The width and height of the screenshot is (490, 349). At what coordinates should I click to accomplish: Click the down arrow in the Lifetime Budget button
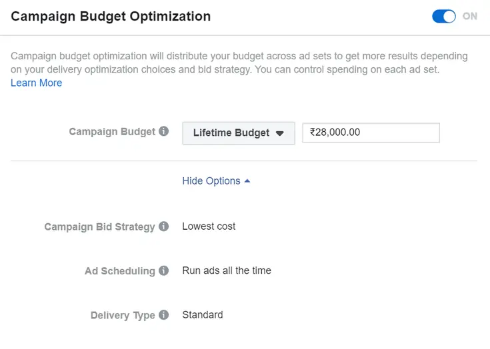pos(280,133)
